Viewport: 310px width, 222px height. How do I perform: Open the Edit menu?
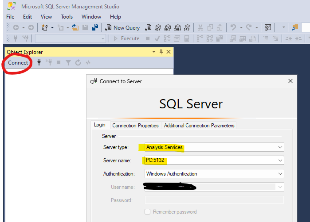pyautogui.click(x=27, y=17)
